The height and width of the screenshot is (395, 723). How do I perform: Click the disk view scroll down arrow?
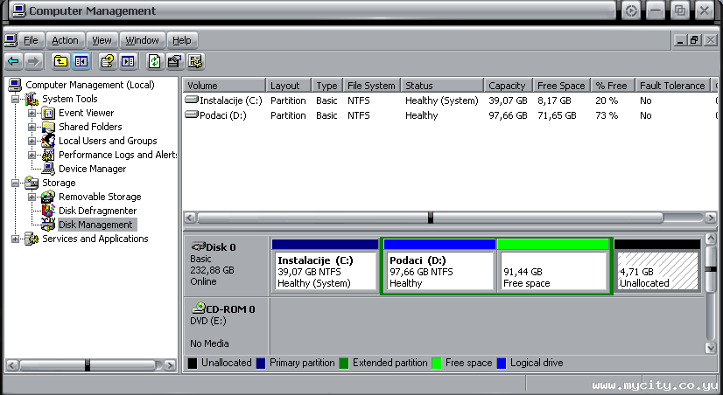pyautogui.click(x=711, y=348)
